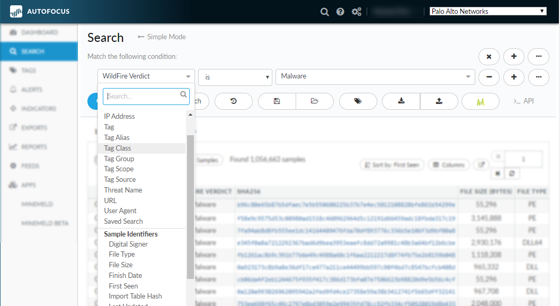Choose Threat Name in the dropdown list

[x=123, y=190]
